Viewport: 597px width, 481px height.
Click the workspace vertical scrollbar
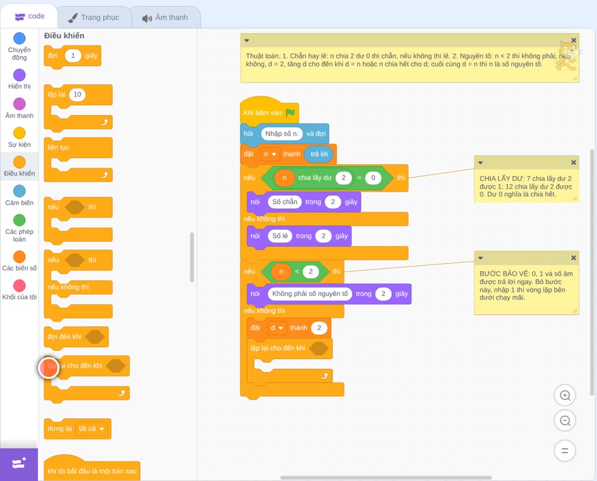tap(592, 272)
